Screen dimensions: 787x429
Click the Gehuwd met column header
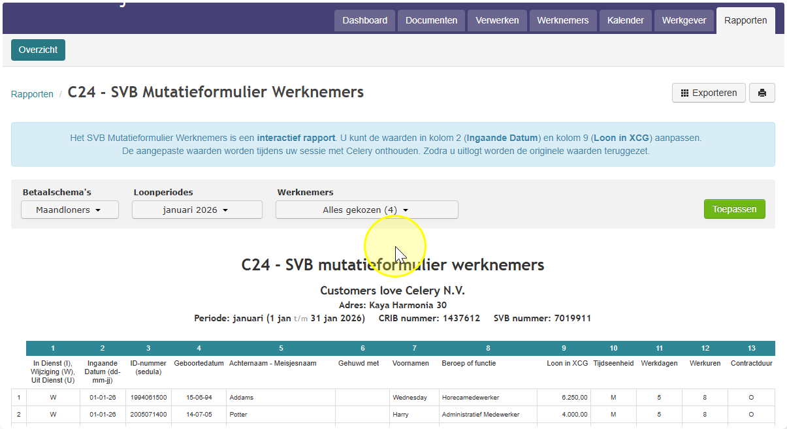tap(359, 363)
